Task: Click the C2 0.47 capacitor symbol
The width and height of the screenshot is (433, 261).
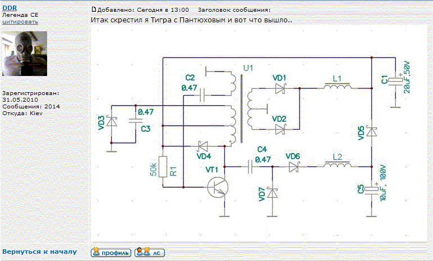Action: (202, 95)
